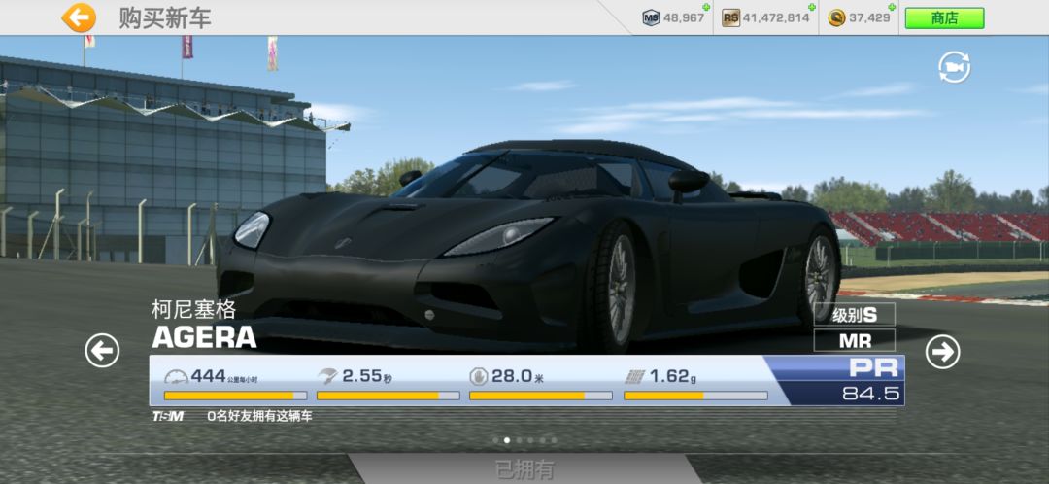Screen dimensions: 1049x484
Task: Tap the gold coin currency icon
Action: tap(836, 18)
